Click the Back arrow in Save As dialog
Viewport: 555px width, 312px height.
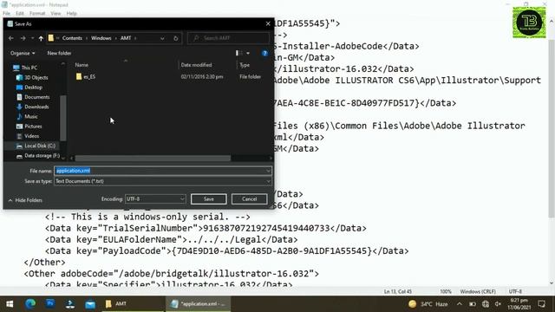click(11, 38)
